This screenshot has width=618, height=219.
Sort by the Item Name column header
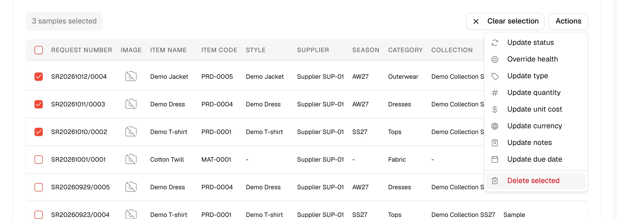(x=168, y=50)
